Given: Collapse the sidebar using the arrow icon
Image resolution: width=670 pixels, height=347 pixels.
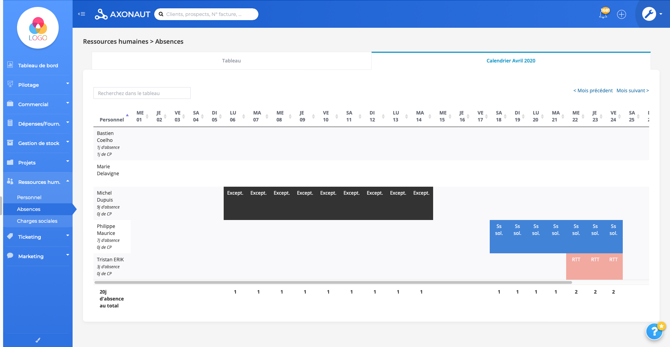Looking at the screenshot, I should point(81,14).
